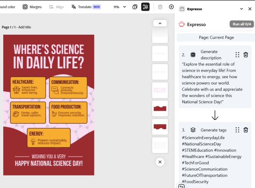The width and height of the screenshot is (255, 188).
Task: Select the lower red wave layer thumbnail
Action: point(160,127)
